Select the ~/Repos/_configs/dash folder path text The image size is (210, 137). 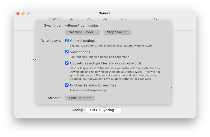[x=83, y=25]
